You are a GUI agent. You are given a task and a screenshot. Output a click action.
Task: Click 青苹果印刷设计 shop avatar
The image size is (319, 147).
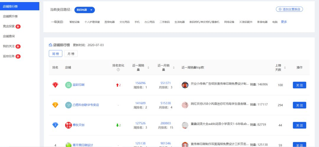[x=69, y=145]
